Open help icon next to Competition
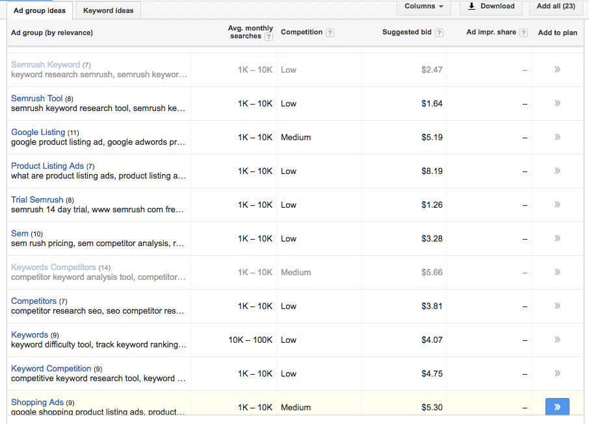This screenshot has height=424, width=589. [x=330, y=32]
